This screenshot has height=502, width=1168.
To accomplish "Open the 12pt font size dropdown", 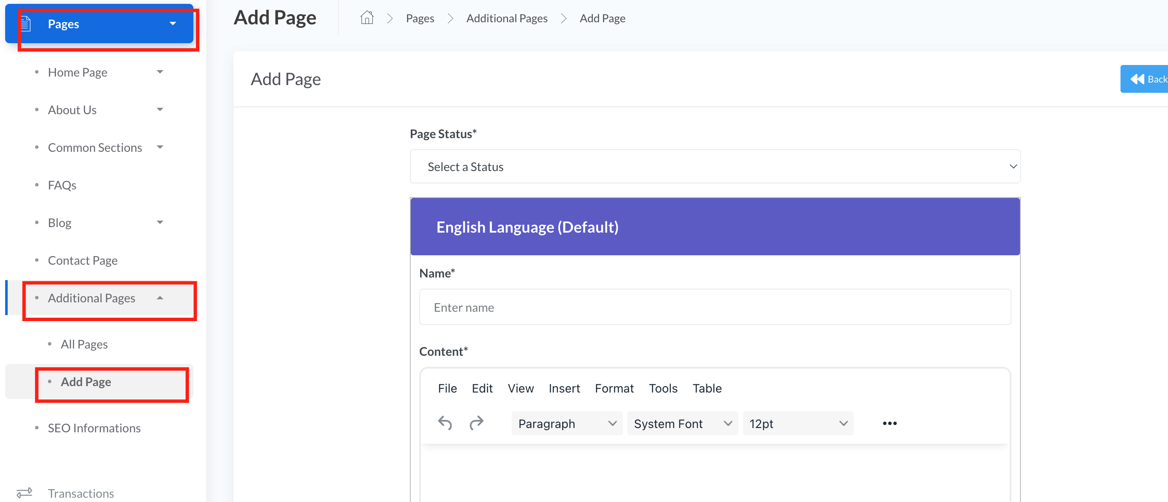I will coord(797,423).
